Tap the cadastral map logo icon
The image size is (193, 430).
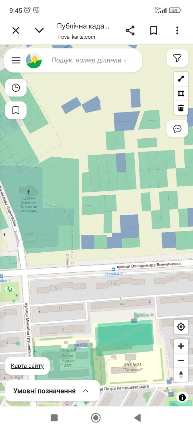click(x=34, y=60)
